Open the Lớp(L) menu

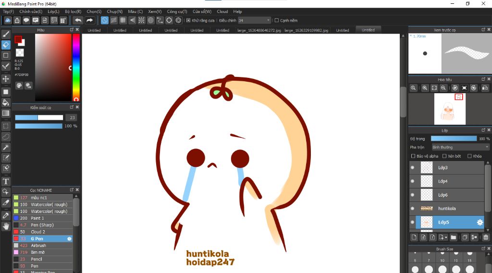coord(53,12)
